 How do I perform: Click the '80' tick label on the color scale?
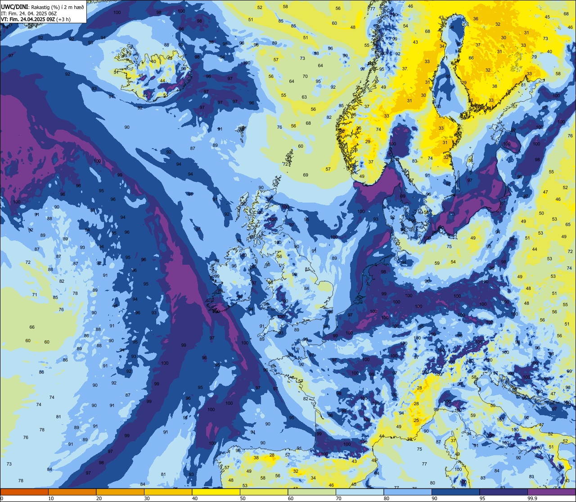pyautogui.click(x=387, y=498)
